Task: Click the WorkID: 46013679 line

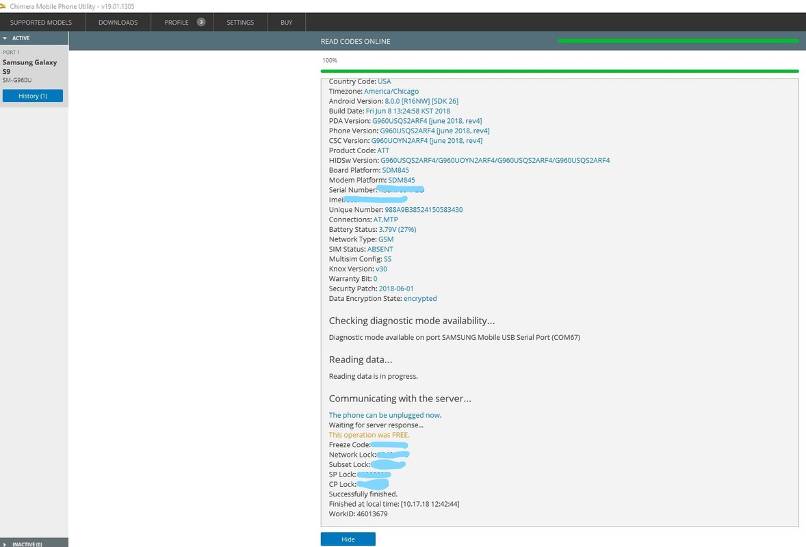Action: (359, 513)
